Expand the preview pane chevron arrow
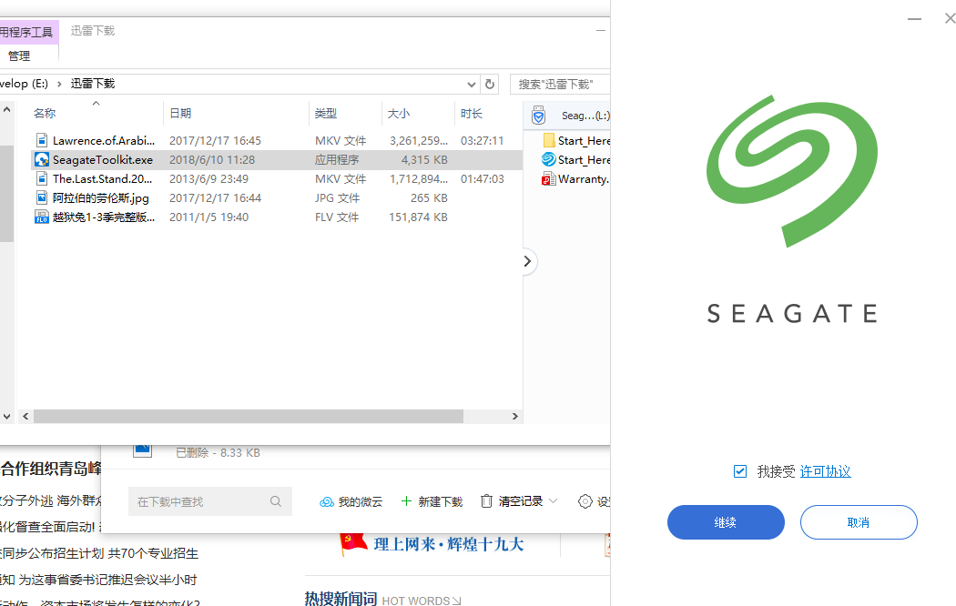This screenshot has height=606, width=956. (527, 261)
